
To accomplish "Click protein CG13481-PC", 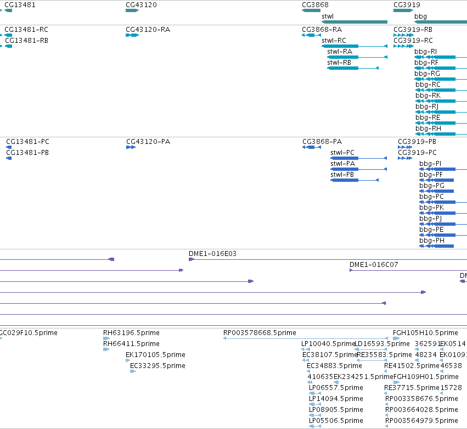I will click(x=9, y=147).
